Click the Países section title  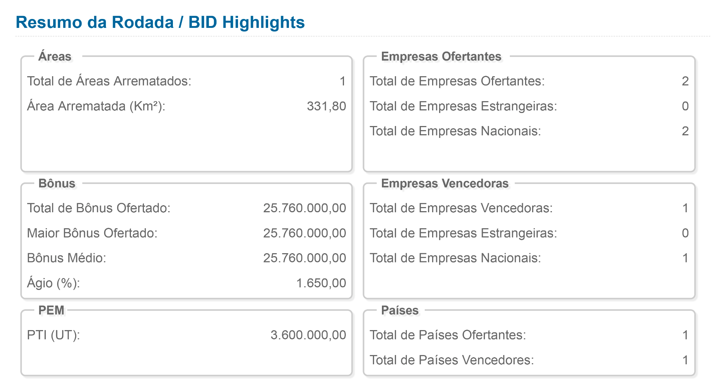400,310
